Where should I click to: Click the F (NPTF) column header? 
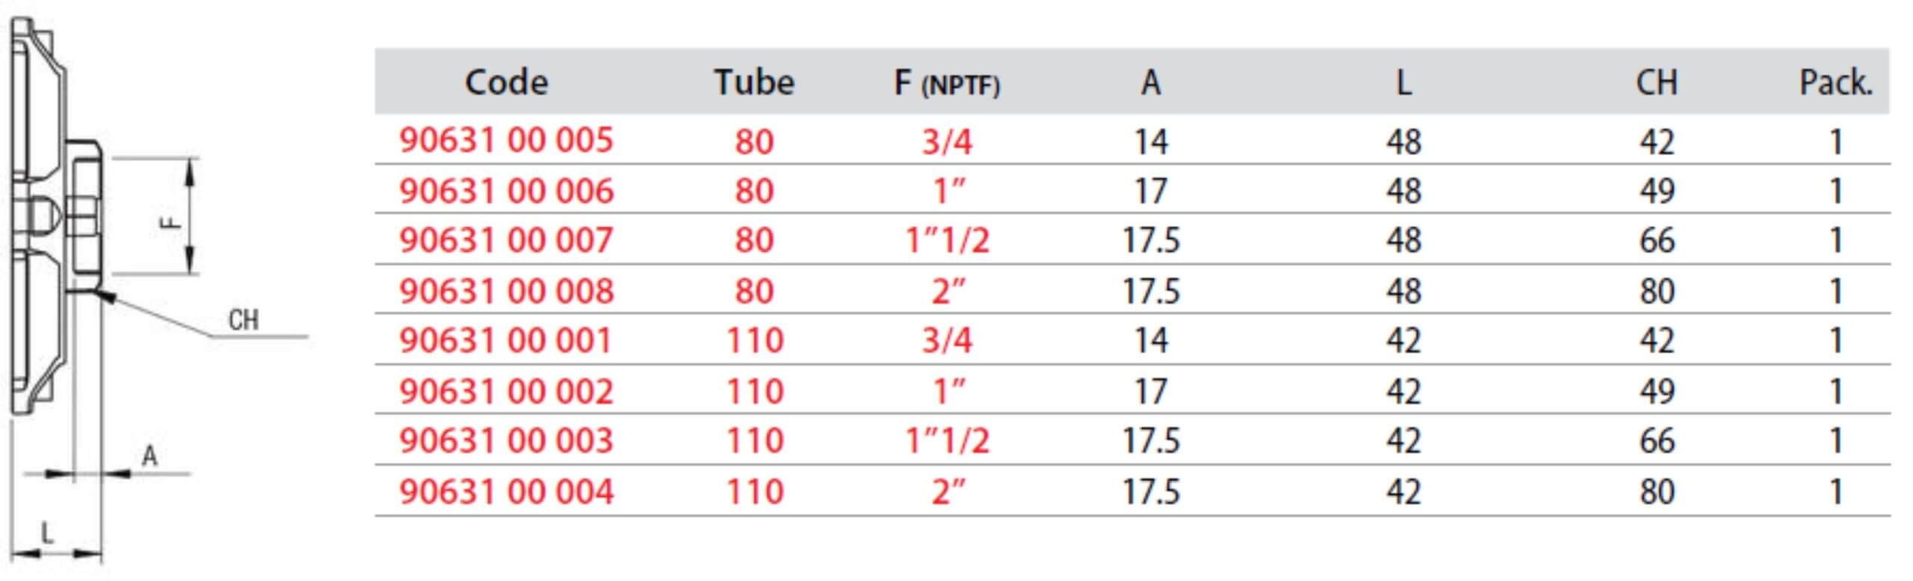(947, 84)
